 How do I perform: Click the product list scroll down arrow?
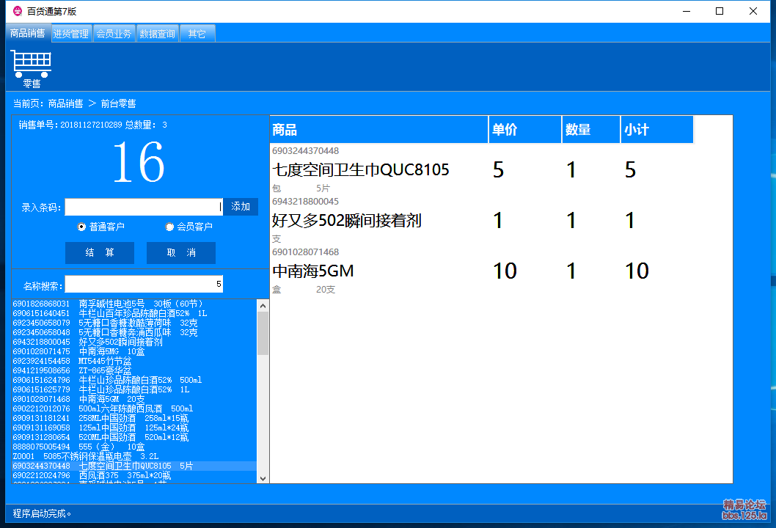click(x=263, y=478)
